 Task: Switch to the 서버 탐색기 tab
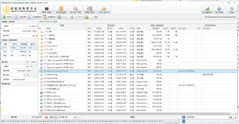click(104, 10)
